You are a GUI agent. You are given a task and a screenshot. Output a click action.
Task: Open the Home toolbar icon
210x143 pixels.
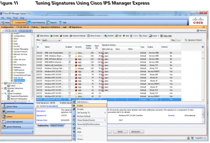(3, 22)
